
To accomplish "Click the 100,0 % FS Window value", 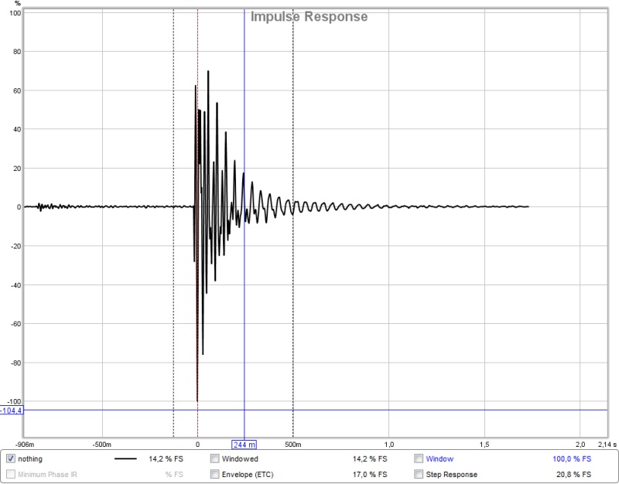I will [x=572, y=458].
